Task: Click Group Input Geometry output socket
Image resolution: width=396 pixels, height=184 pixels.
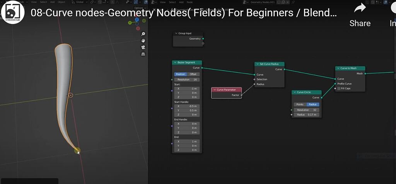Action: [x=203, y=39]
